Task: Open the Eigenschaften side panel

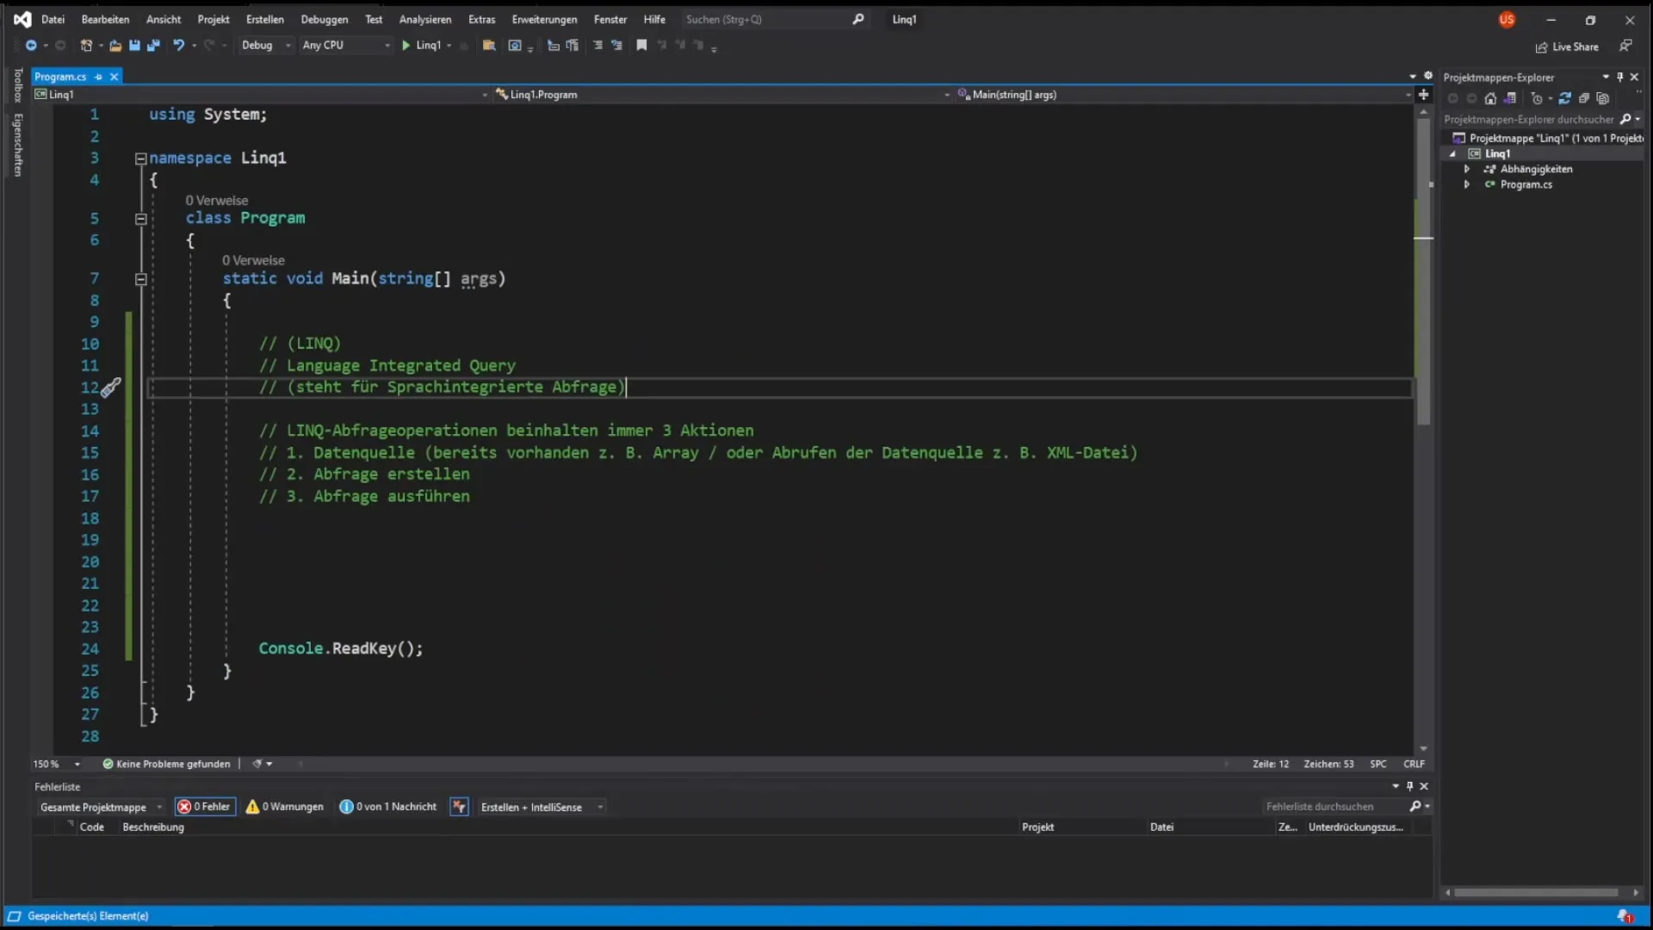Action: (17, 145)
